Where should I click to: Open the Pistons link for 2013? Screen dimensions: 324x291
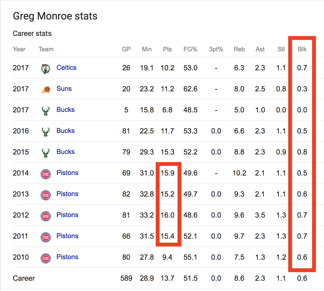(x=67, y=194)
